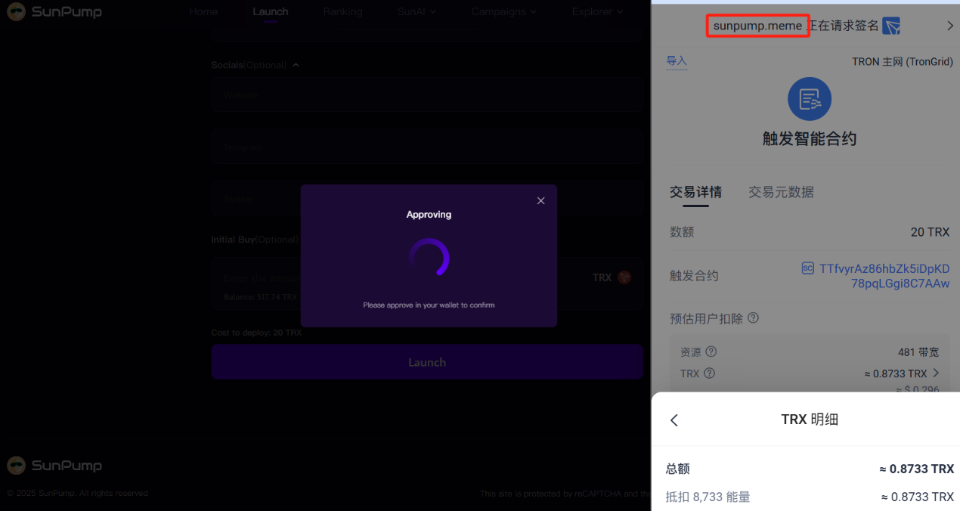This screenshot has width=960, height=511.
Task: Click the TRX token icon in Initial Buy field
Action: 624,277
